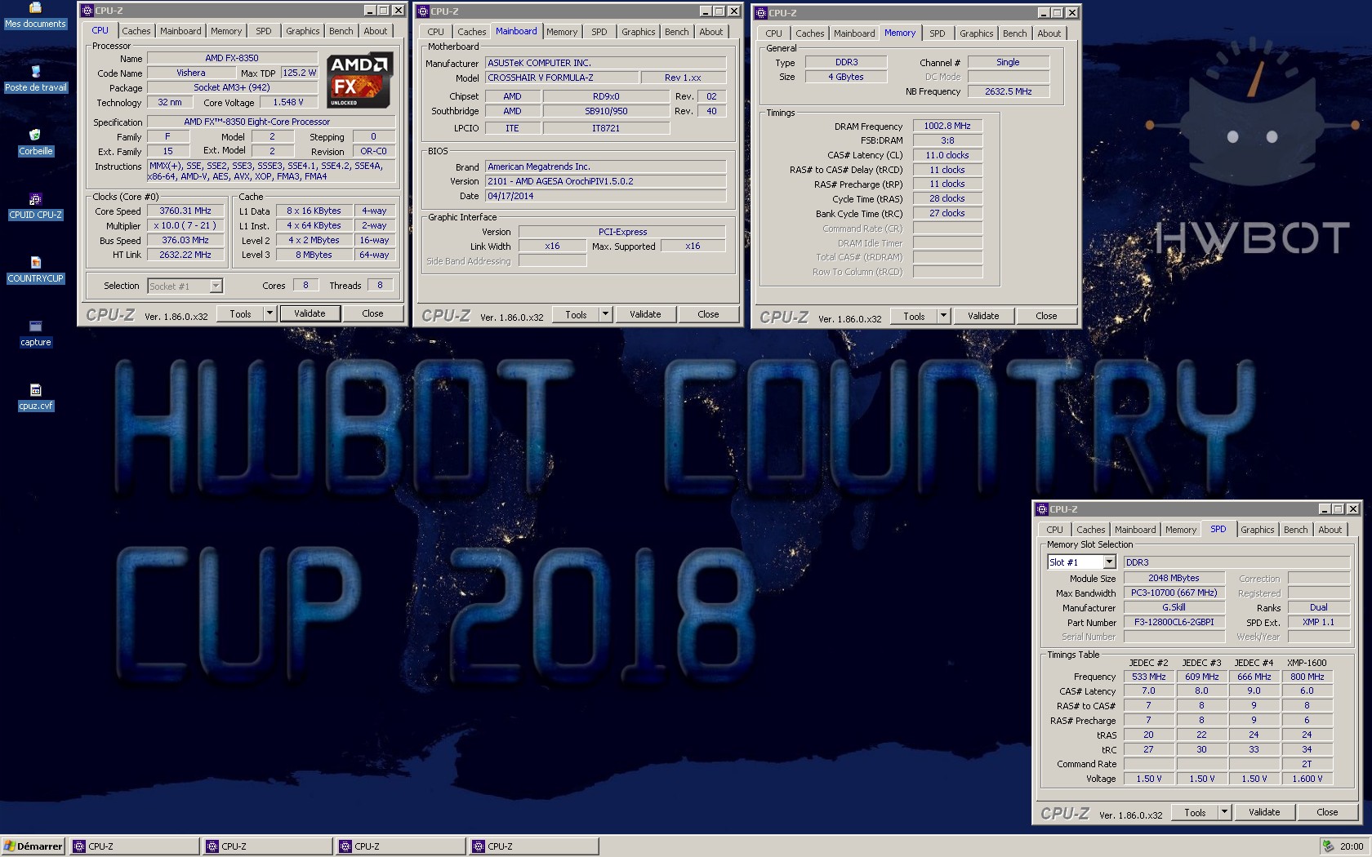Click part number F3-12800CL6-2GBPI field
1372x857 pixels.
click(1174, 622)
